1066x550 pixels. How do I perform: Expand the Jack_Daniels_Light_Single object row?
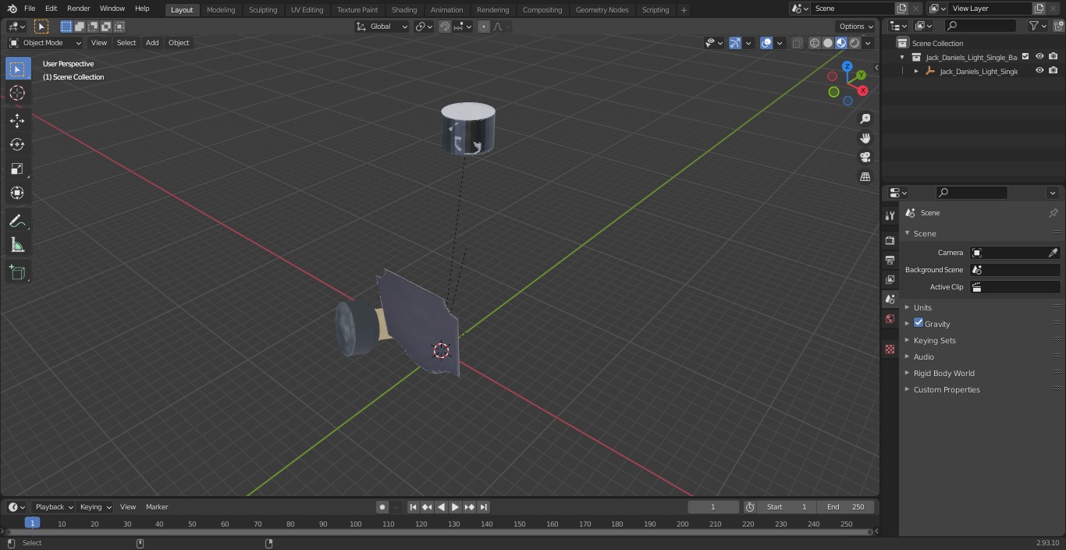coord(916,71)
